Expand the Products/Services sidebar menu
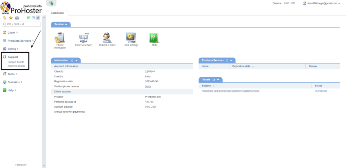346x168 pixels. (x=19, y=41)
